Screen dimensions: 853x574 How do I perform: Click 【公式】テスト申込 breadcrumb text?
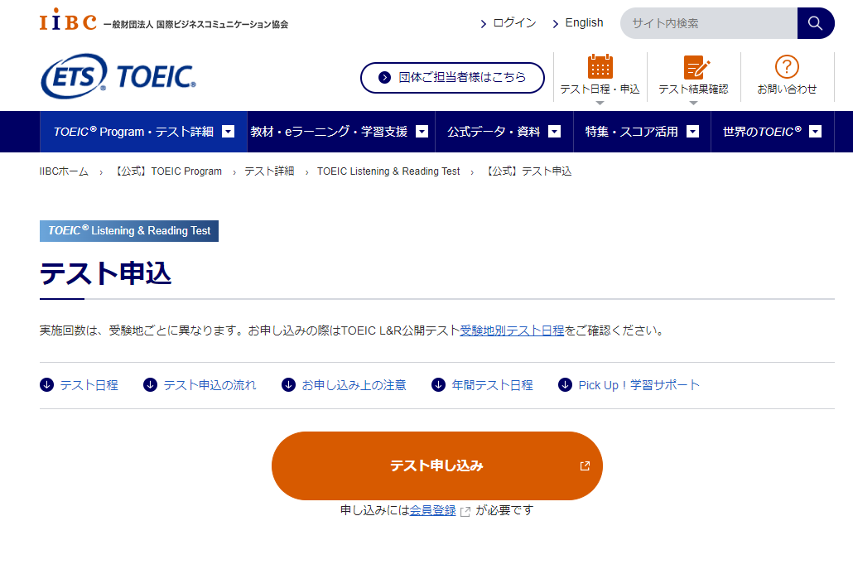[x=528, y=171]
